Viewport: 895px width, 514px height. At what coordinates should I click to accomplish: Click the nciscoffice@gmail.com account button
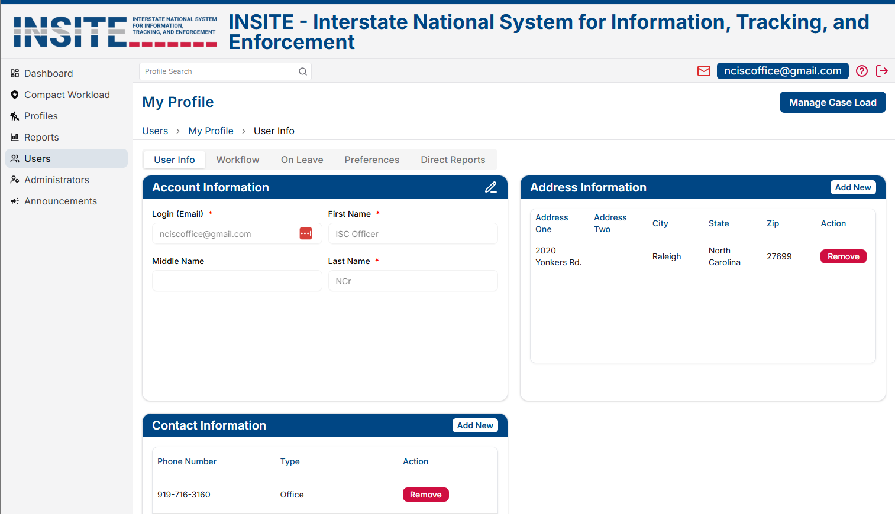tap(783, 71)
